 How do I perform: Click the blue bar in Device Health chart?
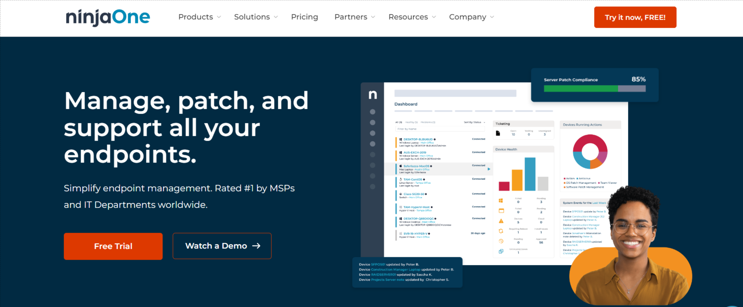[x=530, y=174]
